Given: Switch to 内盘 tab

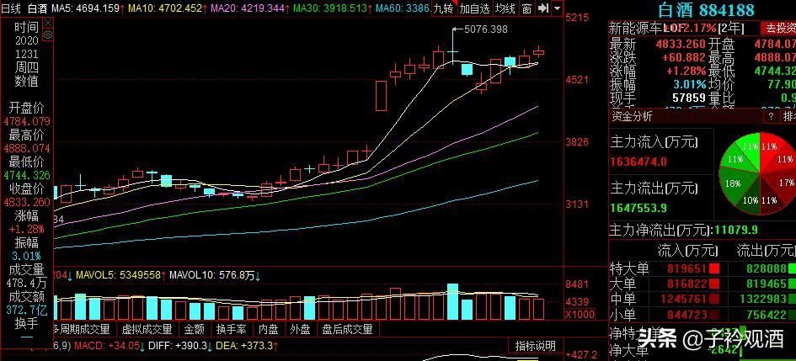Looking at the screenshot, I should coord(269,329).
